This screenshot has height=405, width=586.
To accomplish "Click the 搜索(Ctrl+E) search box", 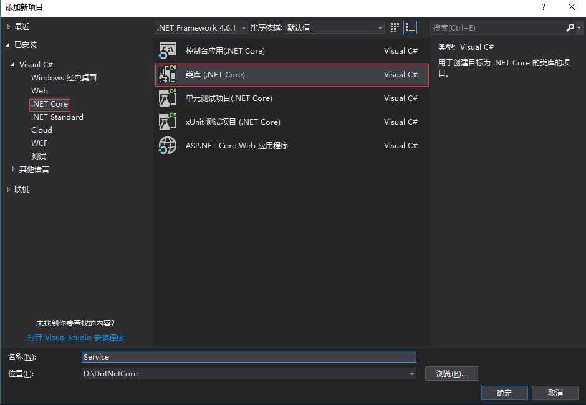I will click(498, 27).
